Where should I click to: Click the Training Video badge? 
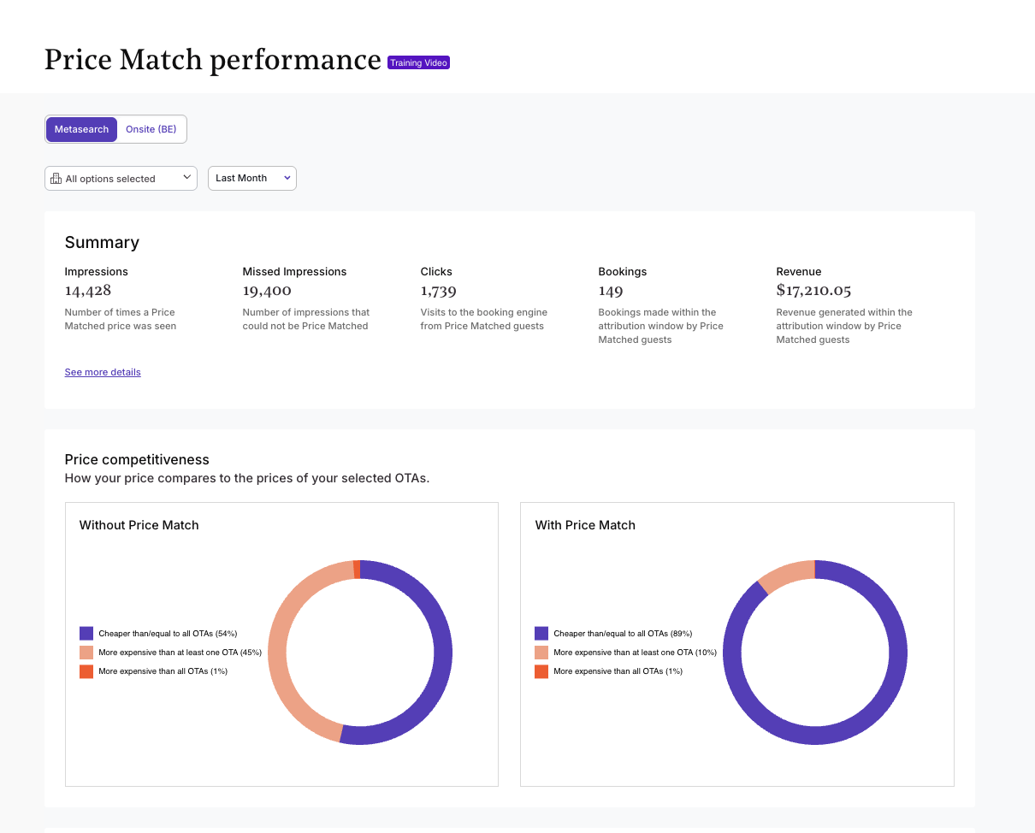click(418, 62)
